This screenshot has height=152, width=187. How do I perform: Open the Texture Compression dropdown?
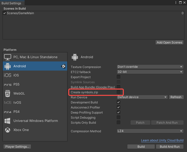click(x=150, y=67)
